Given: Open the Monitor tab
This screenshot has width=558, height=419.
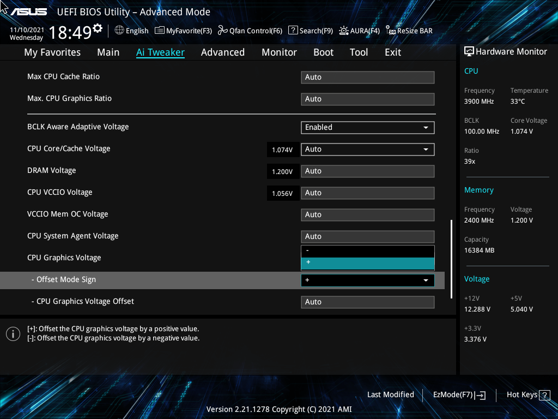Looking at the screenshot, I should (x=279, y=52).
